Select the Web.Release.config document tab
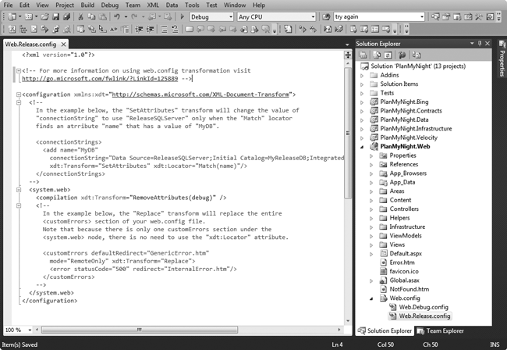This screenshot has height=350, width=507. click(x=30, y=45)
